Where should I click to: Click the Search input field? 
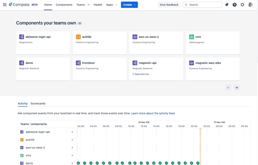[x=204, y=5]
